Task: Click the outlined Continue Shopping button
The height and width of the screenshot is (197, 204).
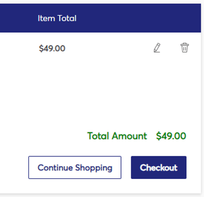Action: tap(75, 168)
